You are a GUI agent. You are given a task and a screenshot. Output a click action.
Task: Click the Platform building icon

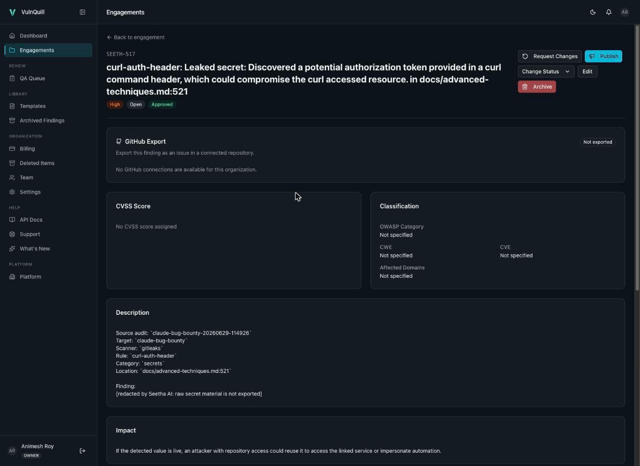[x=12, y=277]
